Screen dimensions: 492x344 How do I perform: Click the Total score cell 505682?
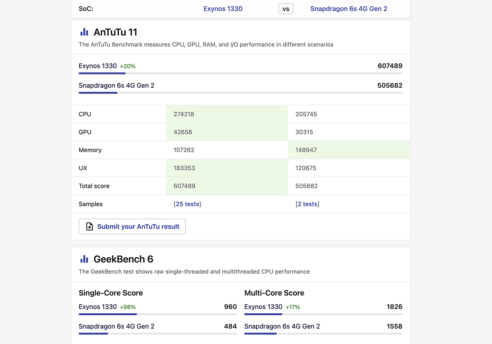[307, 186]
